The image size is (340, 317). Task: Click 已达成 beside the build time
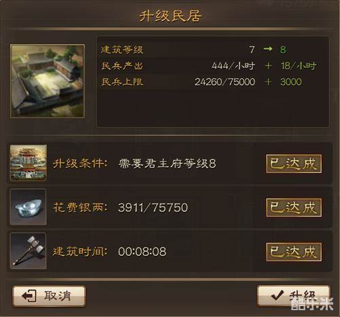294,252
